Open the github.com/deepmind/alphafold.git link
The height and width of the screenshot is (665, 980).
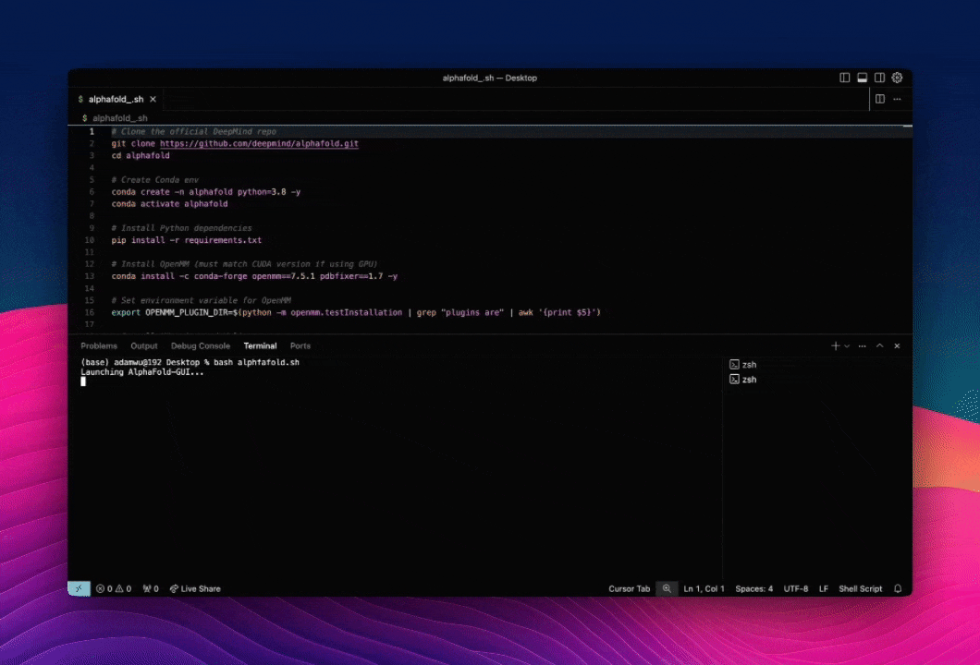(259, 143)
